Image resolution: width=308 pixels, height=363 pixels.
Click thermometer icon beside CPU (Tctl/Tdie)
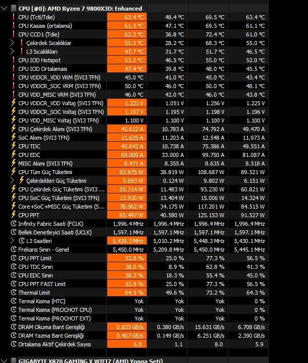click(14, 17)
